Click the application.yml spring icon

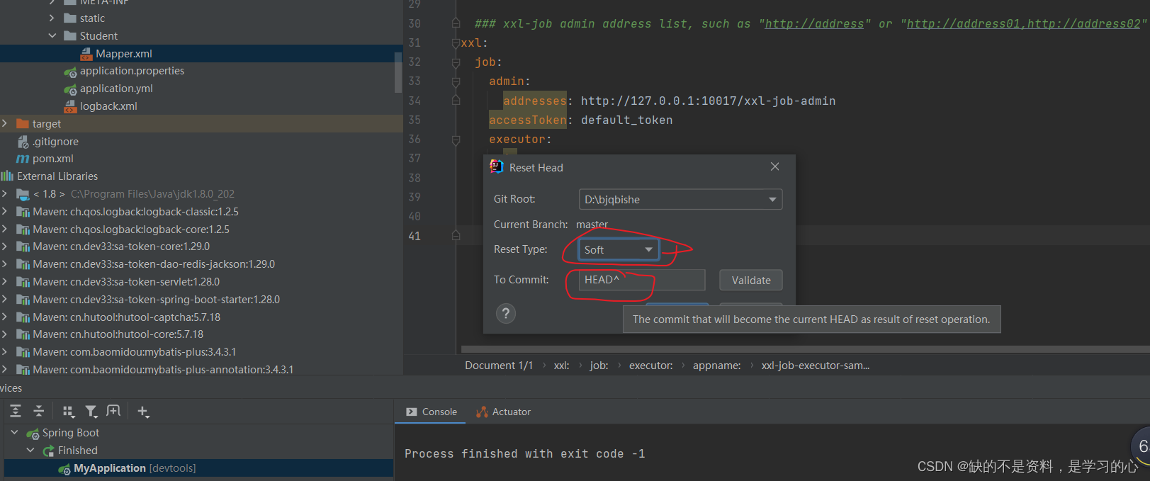click(70, 89)
